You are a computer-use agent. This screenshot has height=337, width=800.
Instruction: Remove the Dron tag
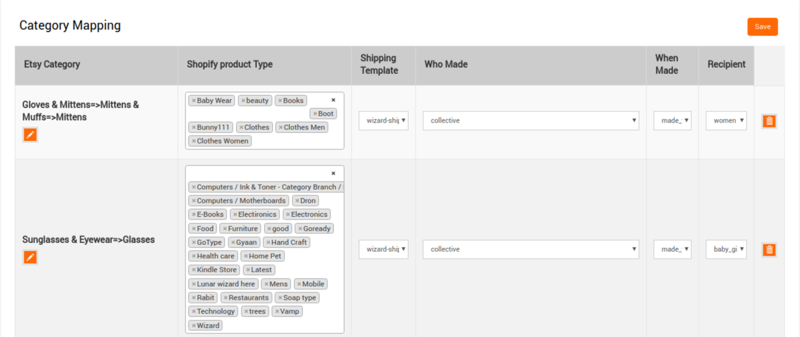297,201
